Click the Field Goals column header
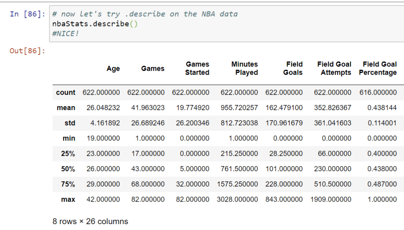The width and height of the screenshot is (404, 230). pyautogui.click(x=293, y=68)
